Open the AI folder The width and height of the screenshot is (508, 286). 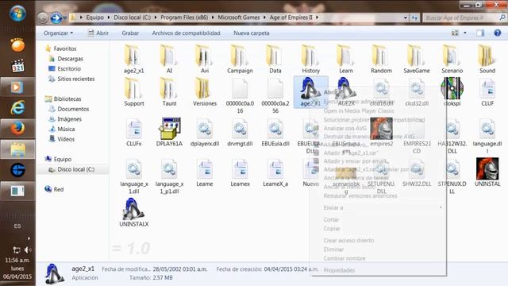coord(169,59)
